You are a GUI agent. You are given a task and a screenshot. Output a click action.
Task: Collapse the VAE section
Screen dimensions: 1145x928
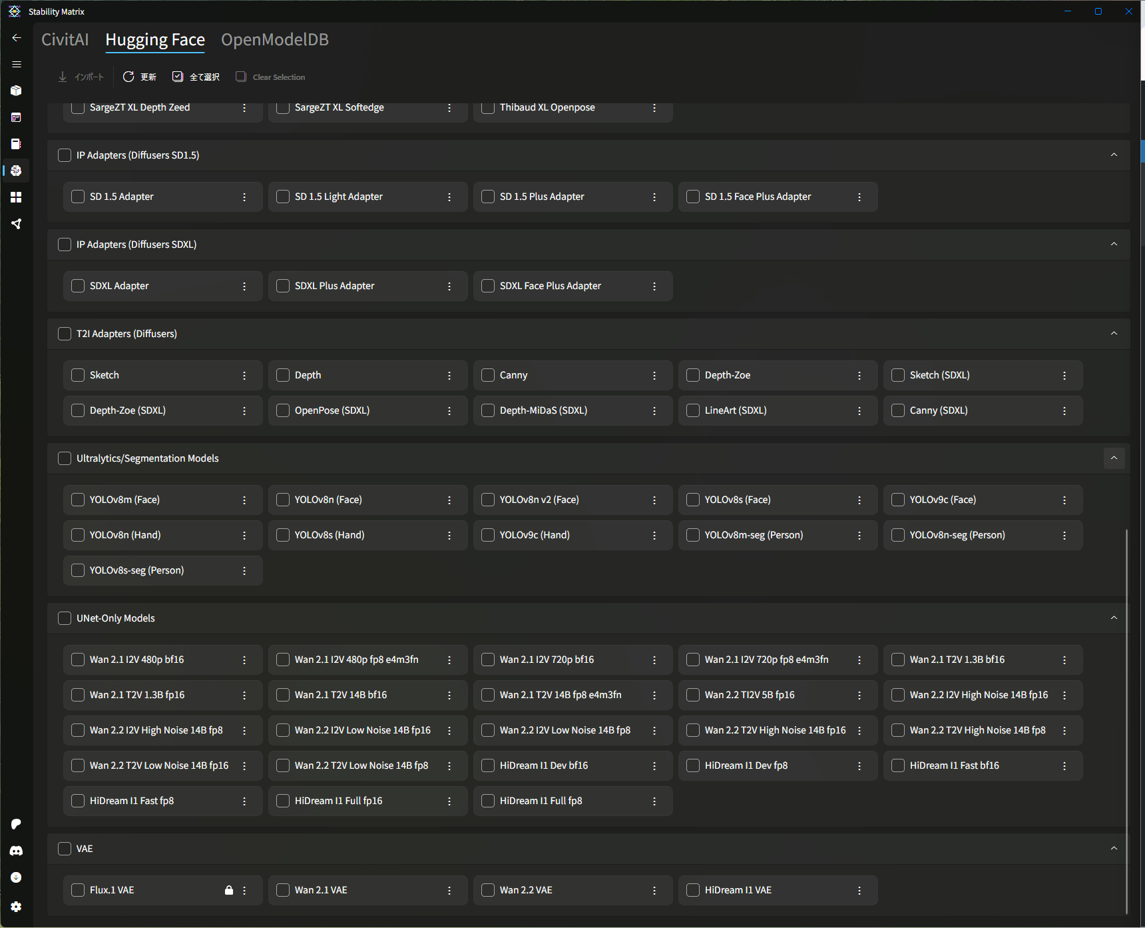click(x=1114, y=848)
